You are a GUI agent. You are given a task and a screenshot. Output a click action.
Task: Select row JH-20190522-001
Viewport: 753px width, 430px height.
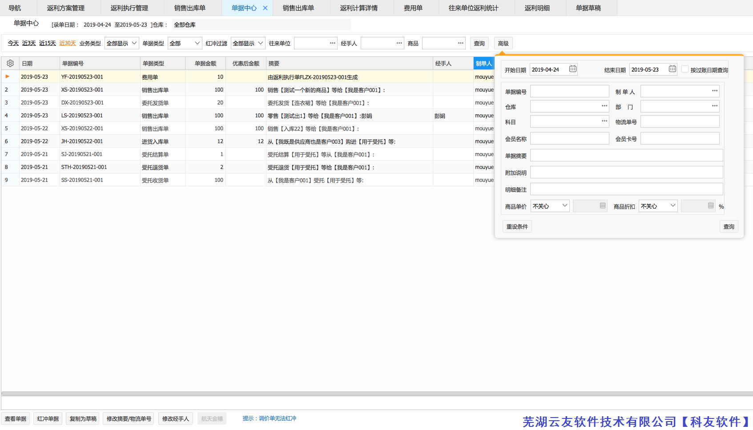coord(248,141)
